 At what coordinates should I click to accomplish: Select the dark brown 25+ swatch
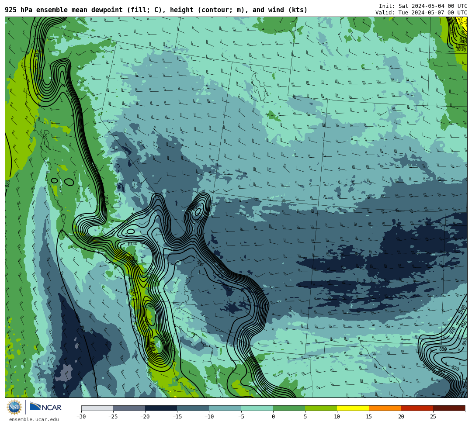[449, 408]
